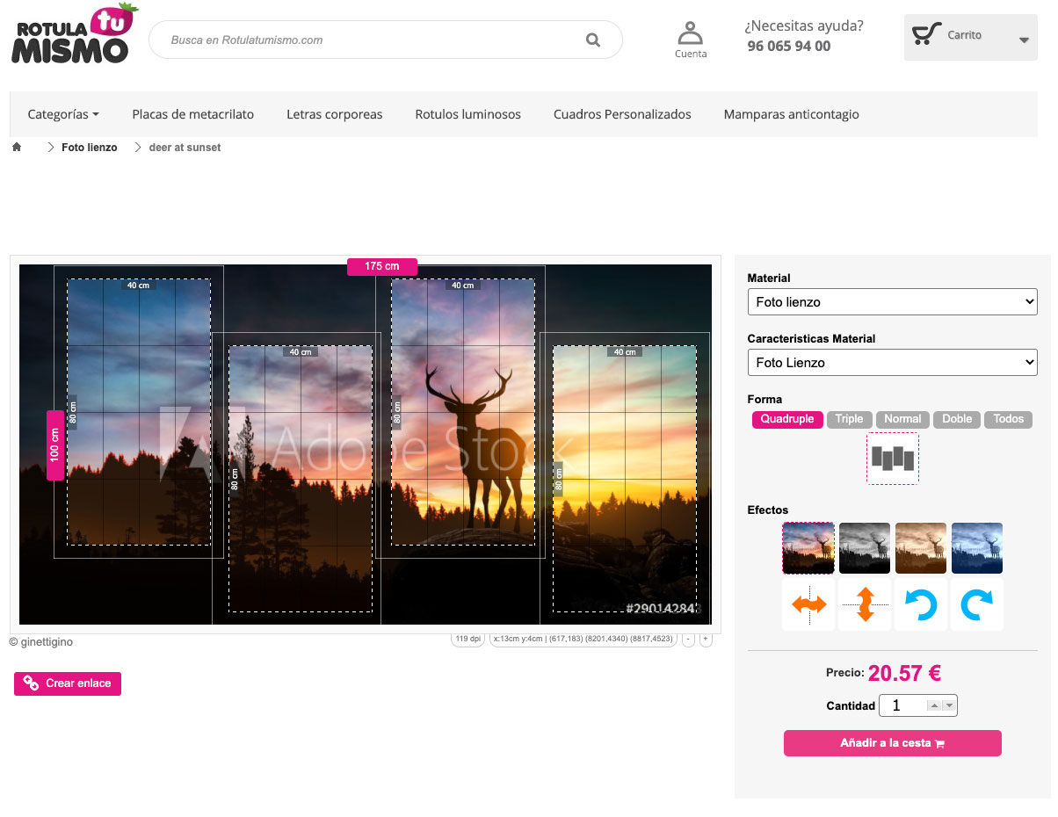This screenshot has width=1058, height=817.
Task: Click the zoom in plus button
Action: 706,640
